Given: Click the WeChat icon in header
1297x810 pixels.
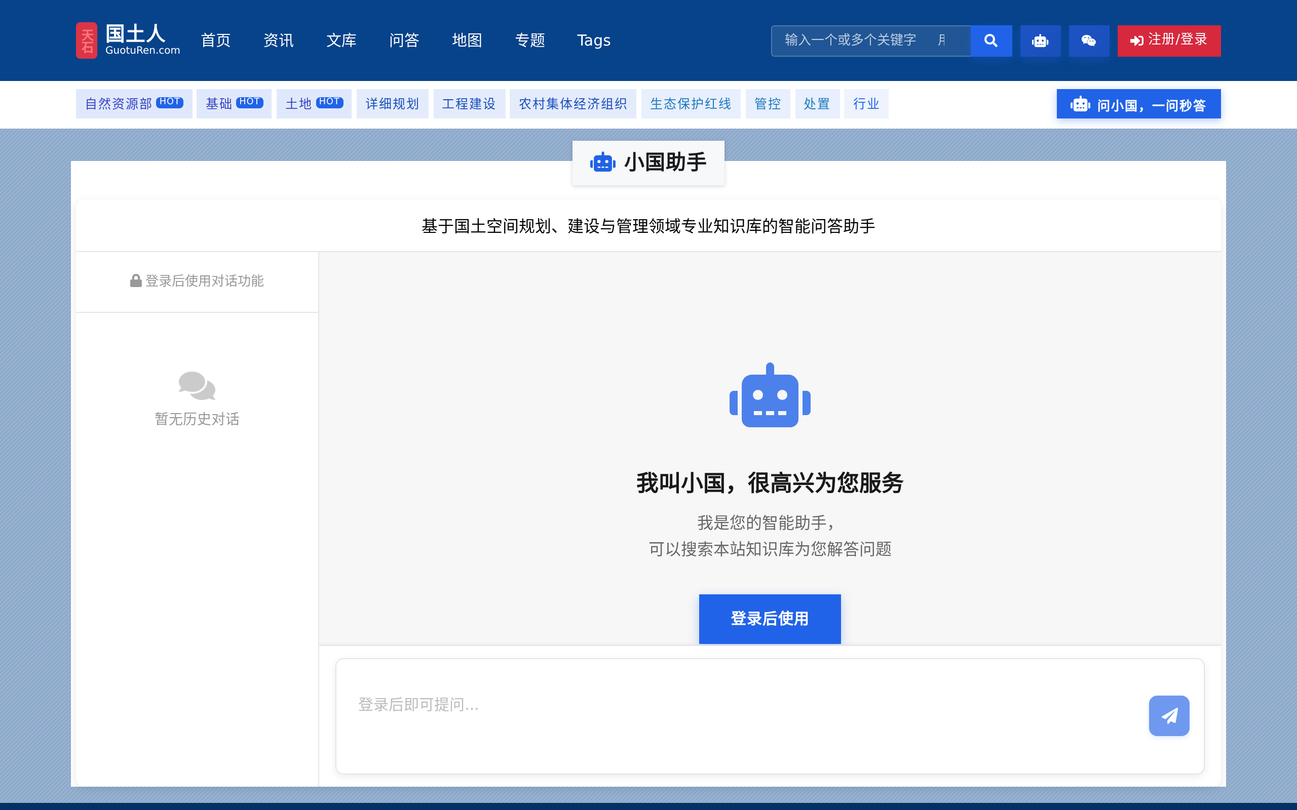Looking at the screenshot, I should (x=1088, y=40).
